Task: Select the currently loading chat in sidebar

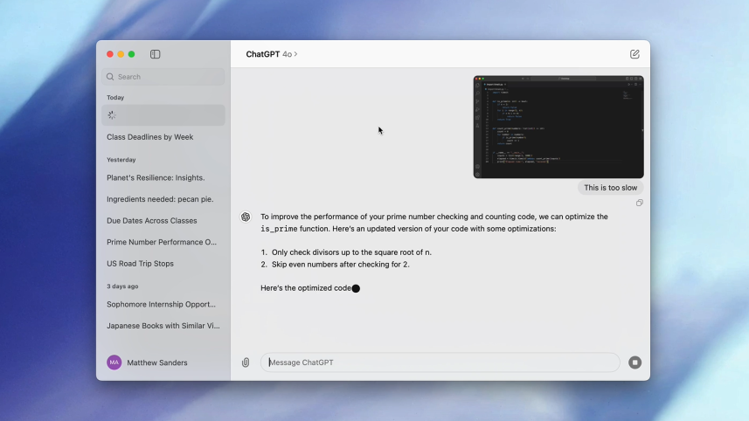Action: (163, 115)
